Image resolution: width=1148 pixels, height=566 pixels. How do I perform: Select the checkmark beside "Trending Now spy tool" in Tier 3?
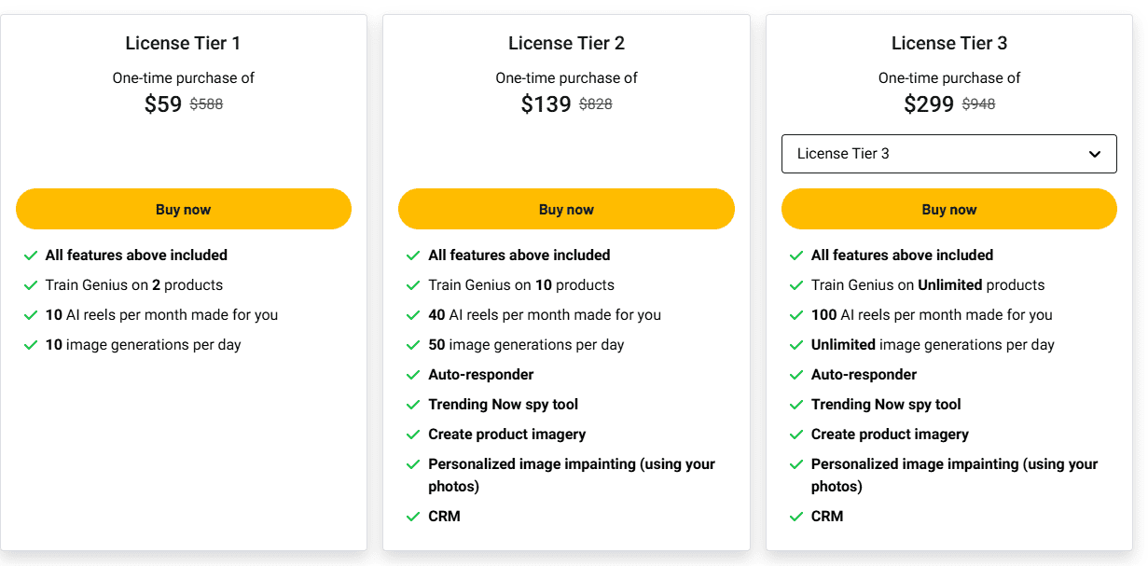click(x=796, y=404)
